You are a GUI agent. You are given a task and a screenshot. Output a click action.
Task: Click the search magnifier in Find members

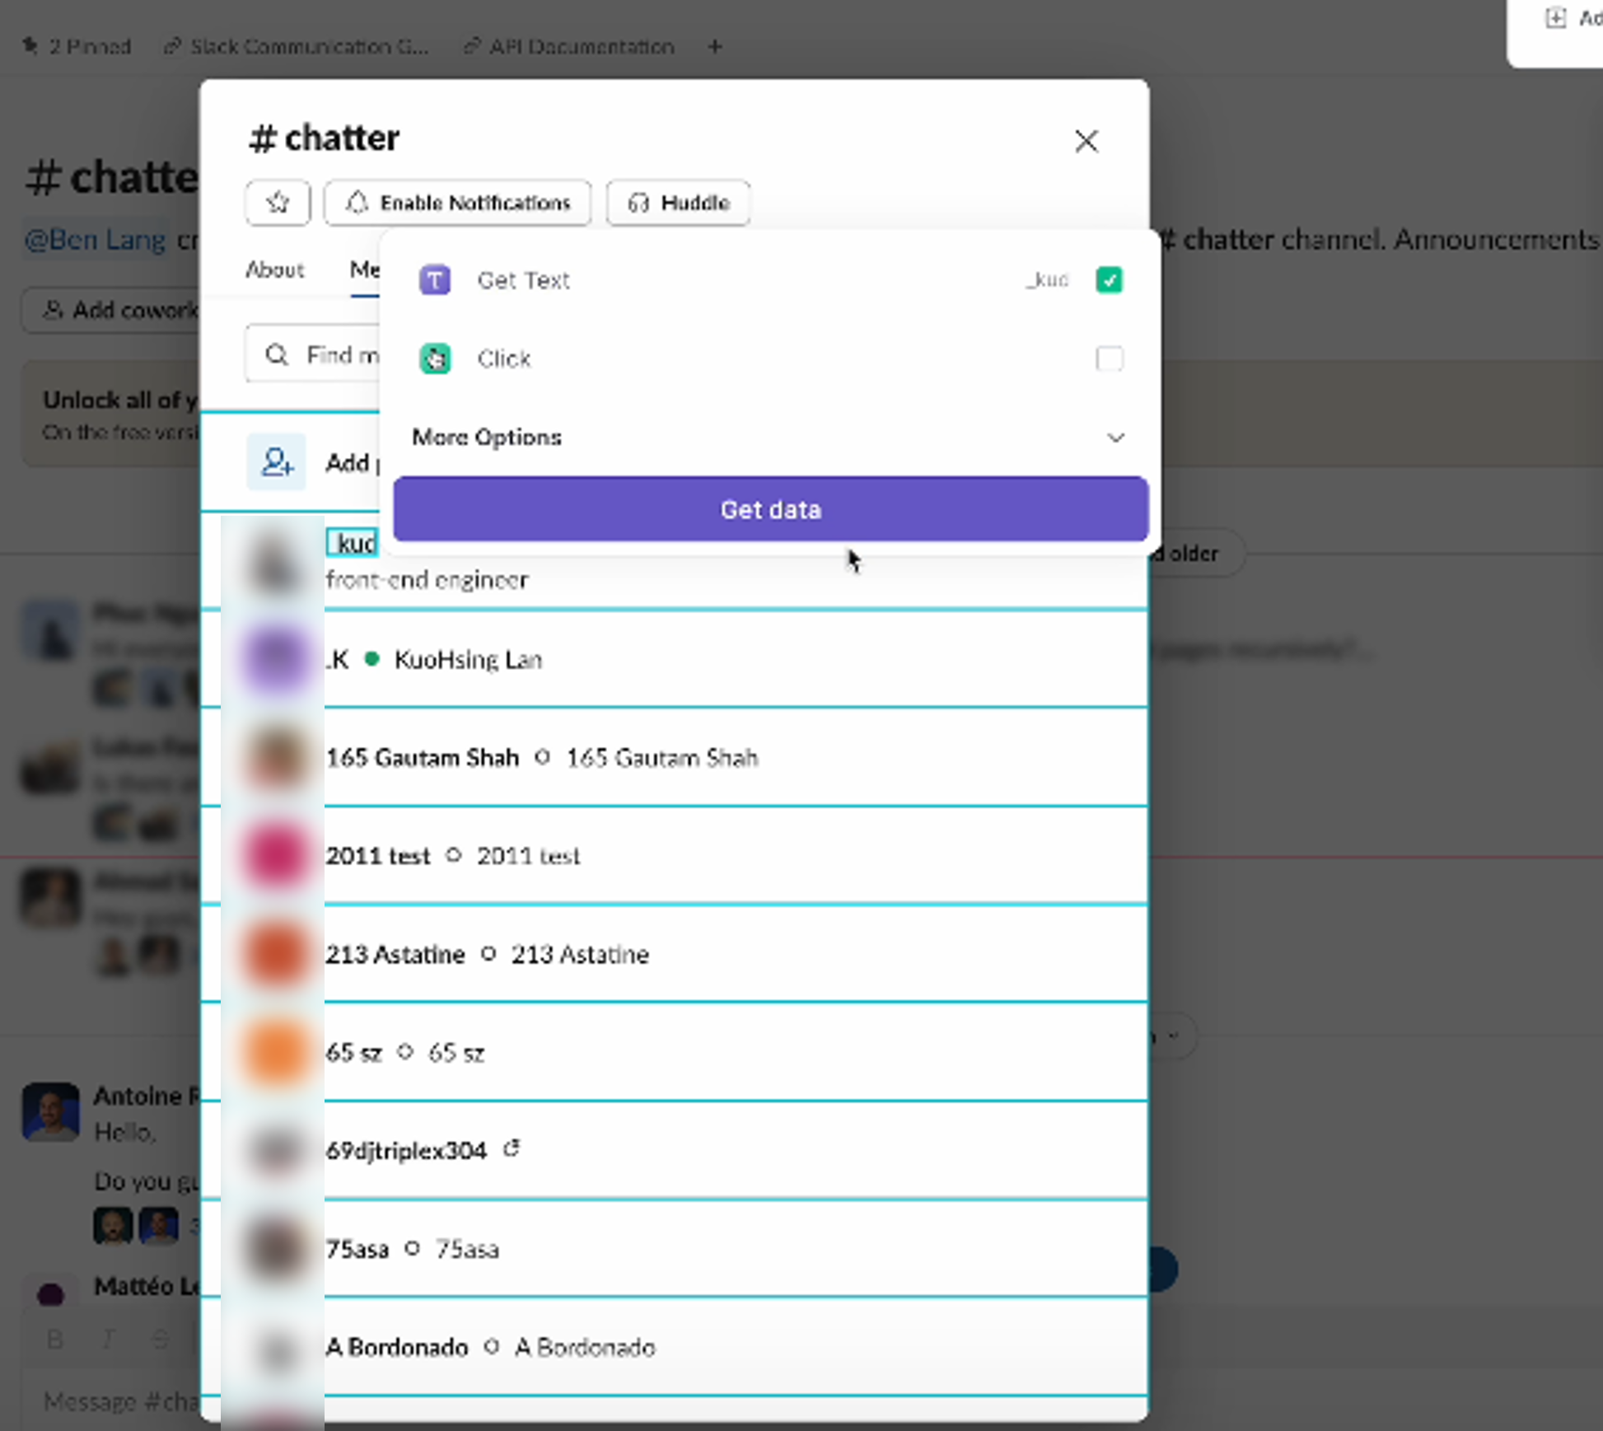point(277,354)
